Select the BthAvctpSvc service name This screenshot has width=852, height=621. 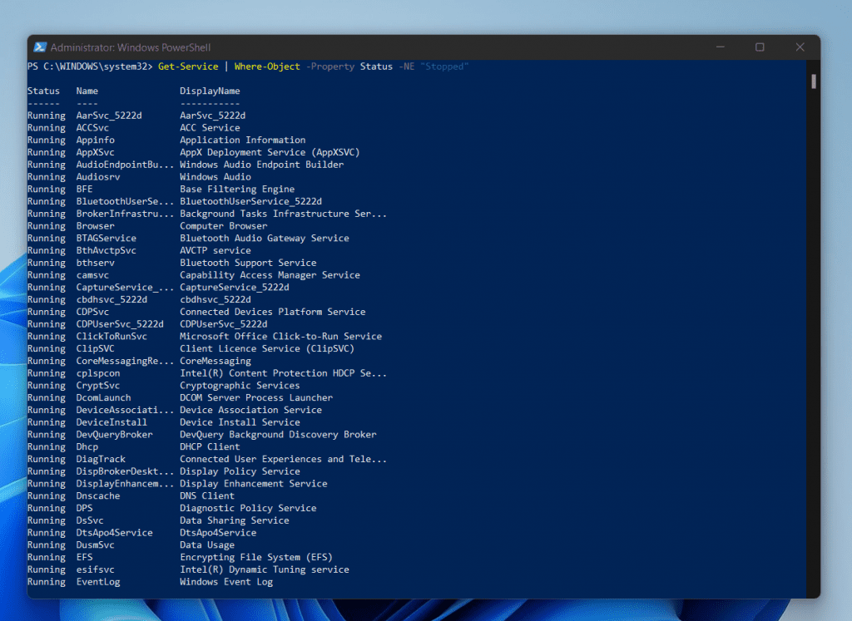click(106, 251)
